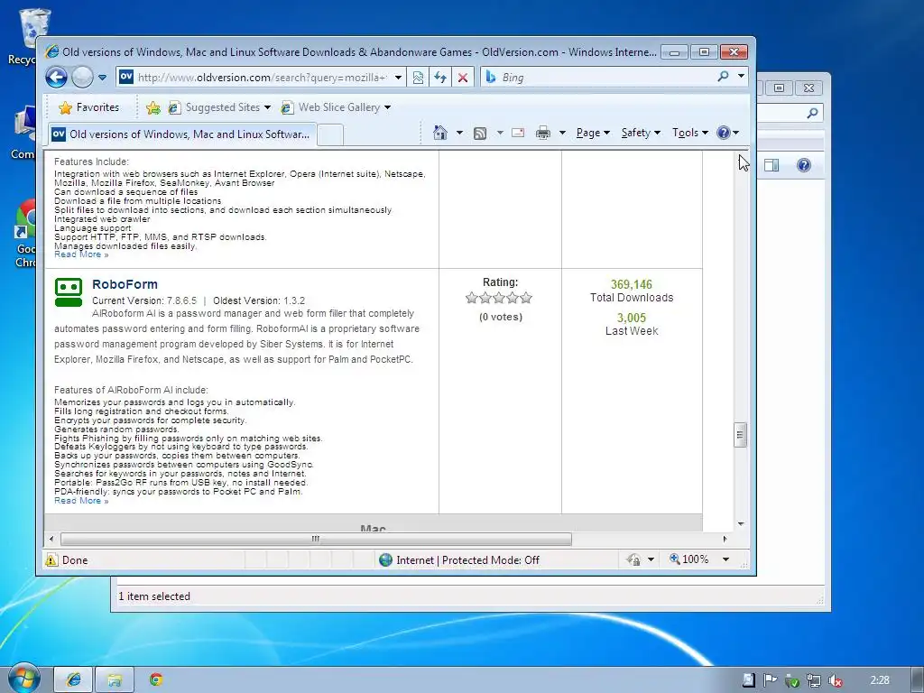Open the Tools menu
The image size is (924, 693).
click(690, 133)
